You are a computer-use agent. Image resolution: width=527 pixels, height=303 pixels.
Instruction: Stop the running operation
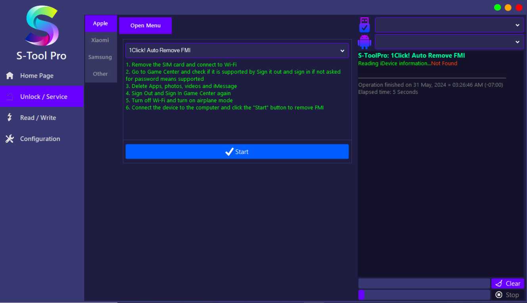[508, 295]
